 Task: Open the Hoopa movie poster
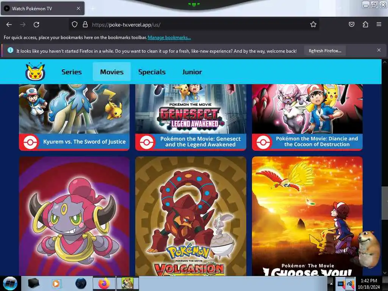(x=74, y=216)
